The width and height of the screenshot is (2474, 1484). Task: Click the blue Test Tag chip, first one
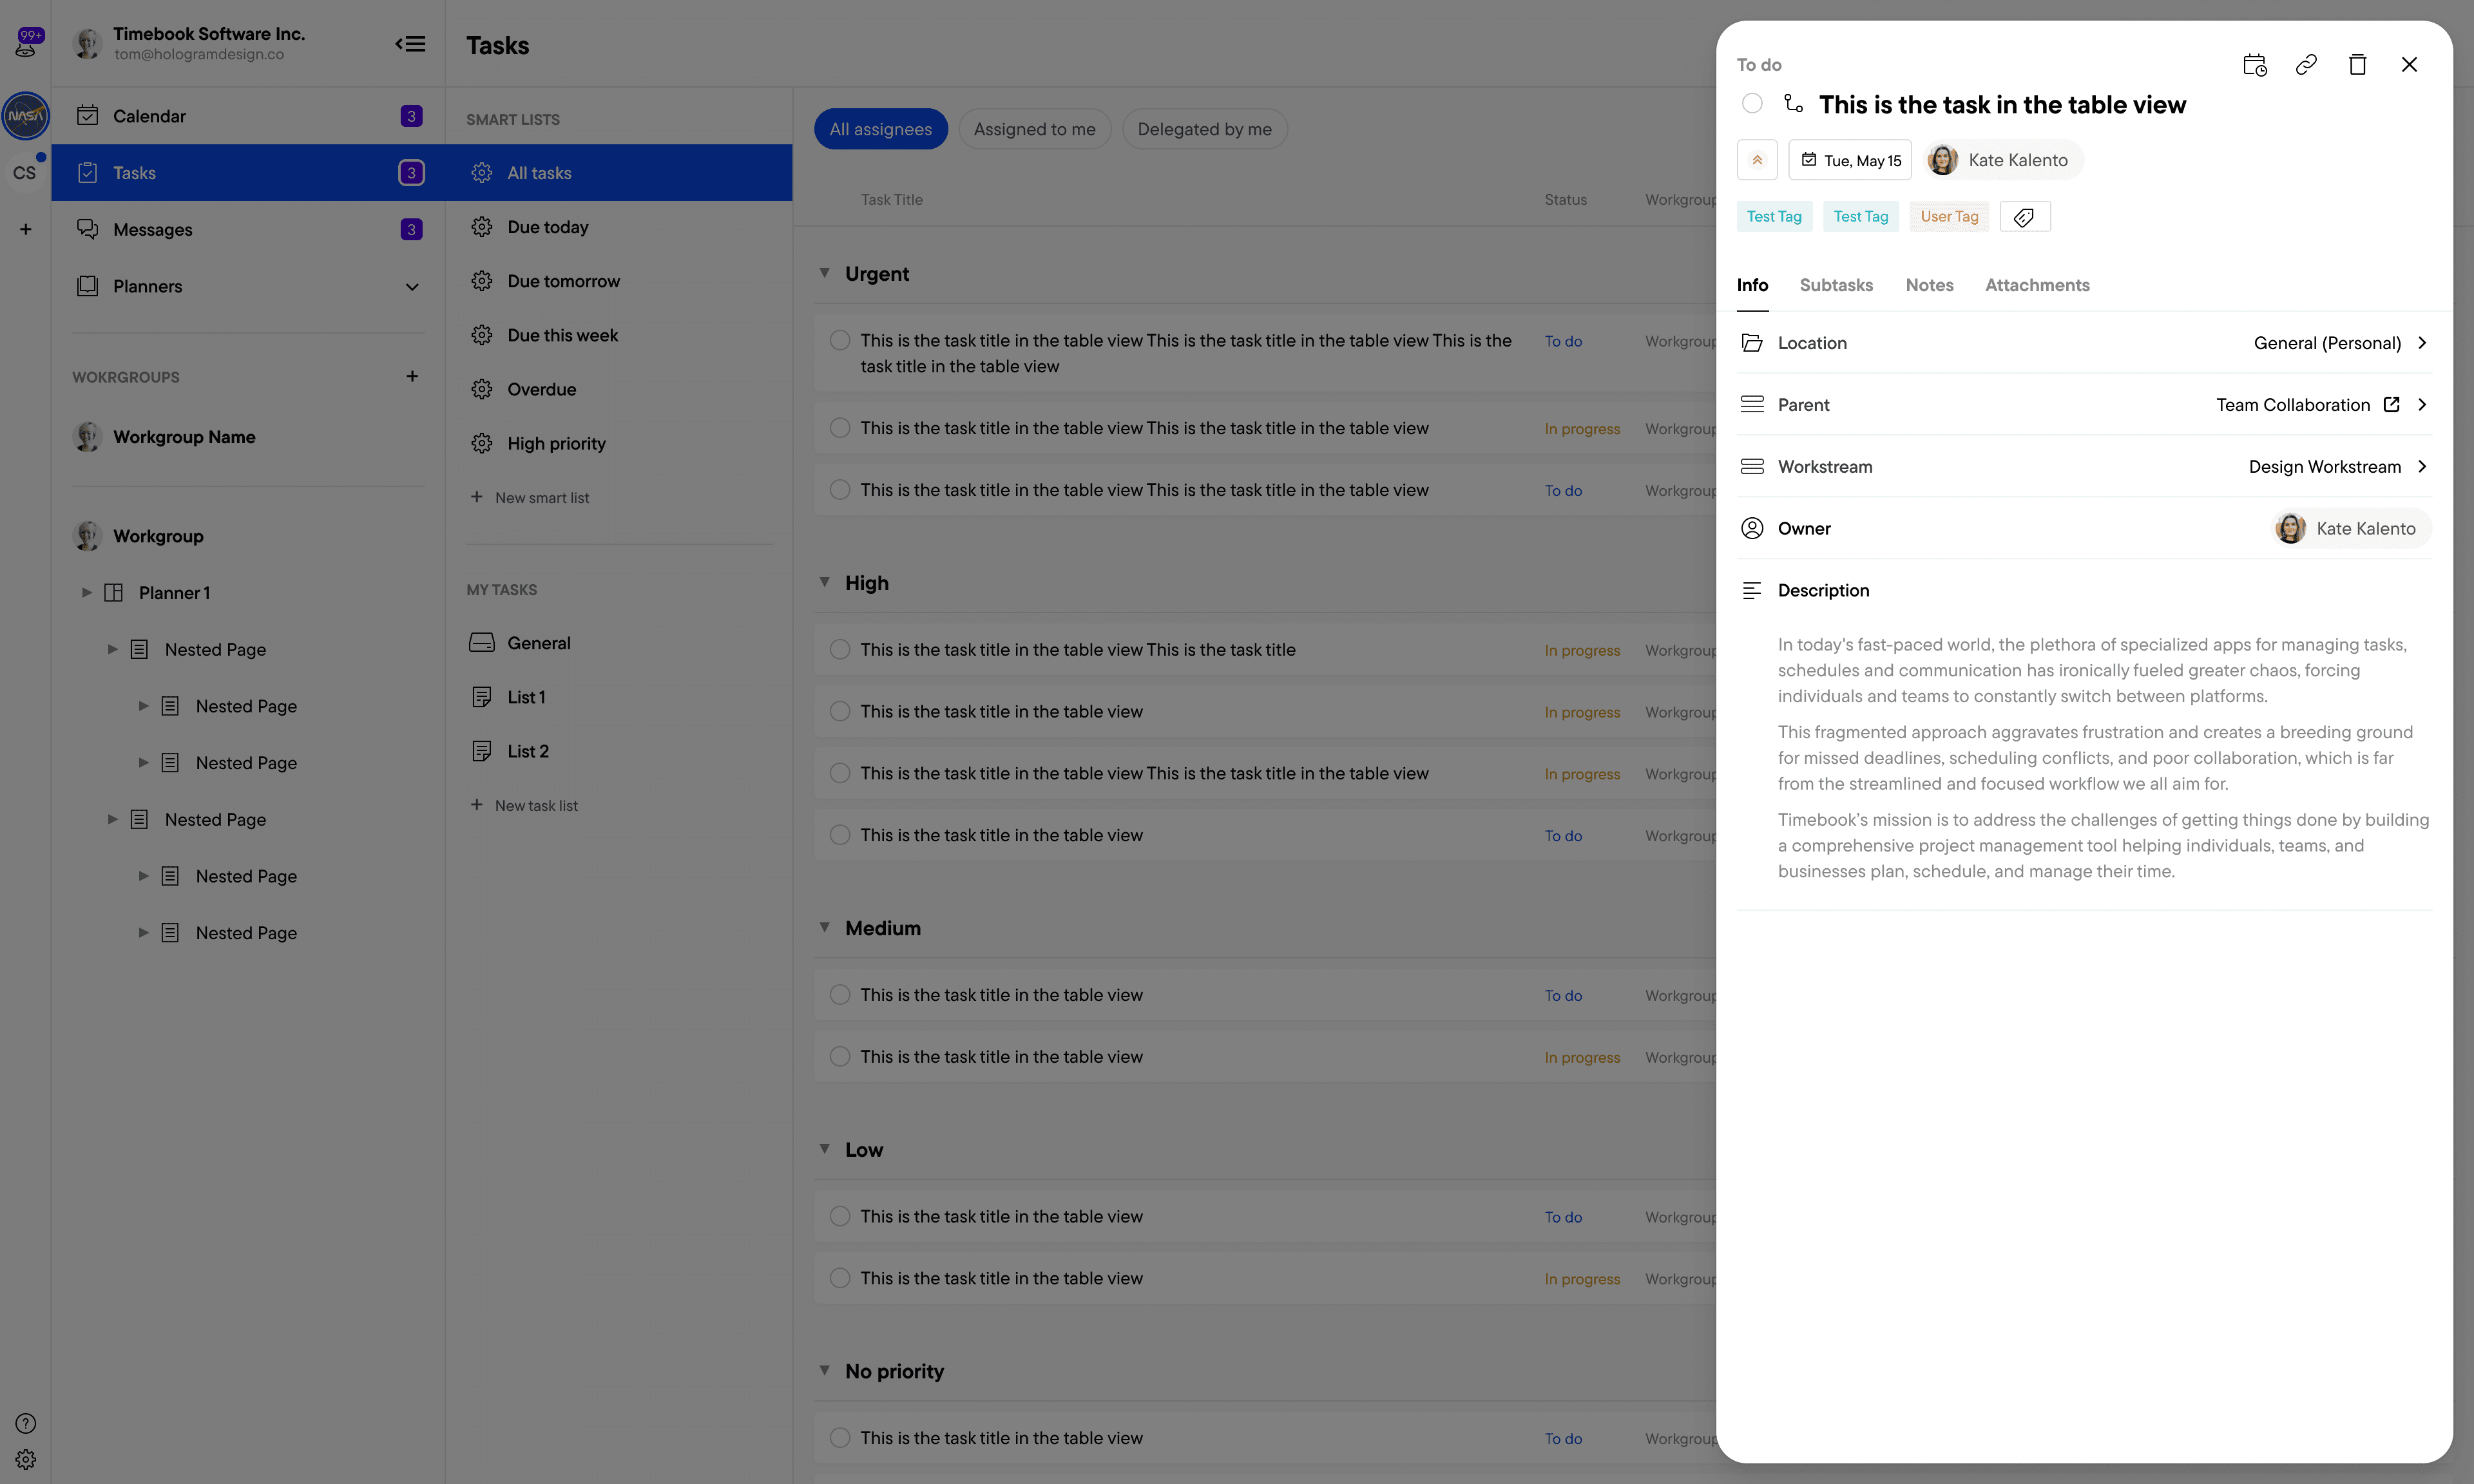pos(1774,217)
